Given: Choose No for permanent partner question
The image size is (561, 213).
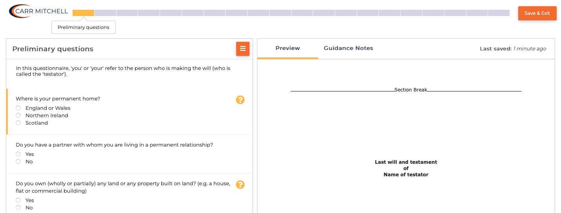Looking at the screenshot, I should point(18,161).
